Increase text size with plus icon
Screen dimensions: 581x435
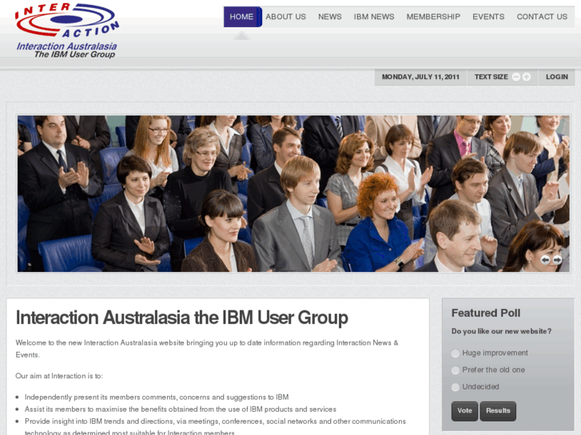click(526, 77)
